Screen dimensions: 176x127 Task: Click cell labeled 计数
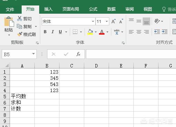click(22, 109)
